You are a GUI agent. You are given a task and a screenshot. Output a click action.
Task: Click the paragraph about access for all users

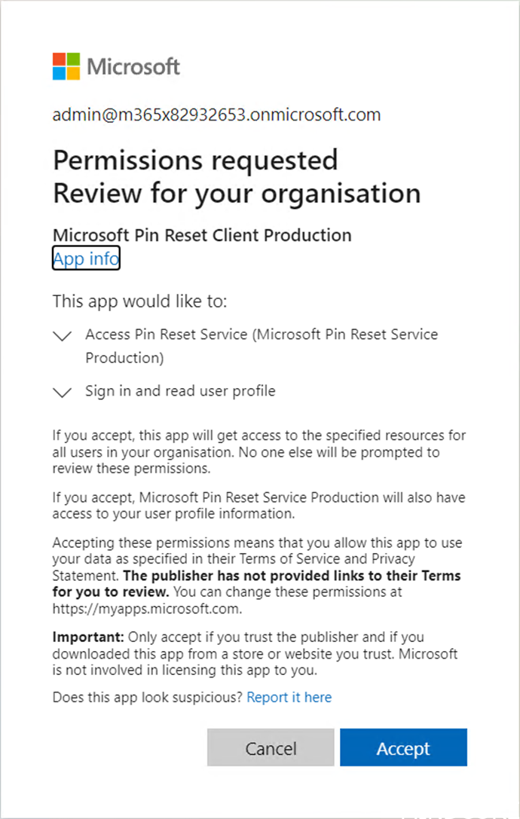pyautogui.click(x=258, y=452)
